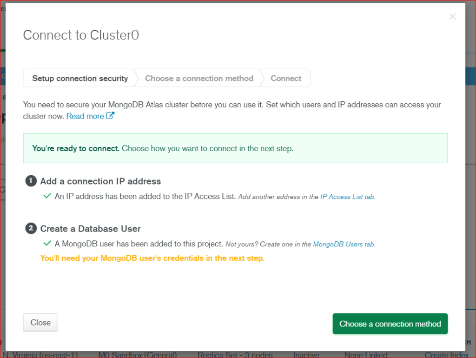This screenshot has height=358, width=476.
Task: Open the Read more link
Action: tap(84, 116)
